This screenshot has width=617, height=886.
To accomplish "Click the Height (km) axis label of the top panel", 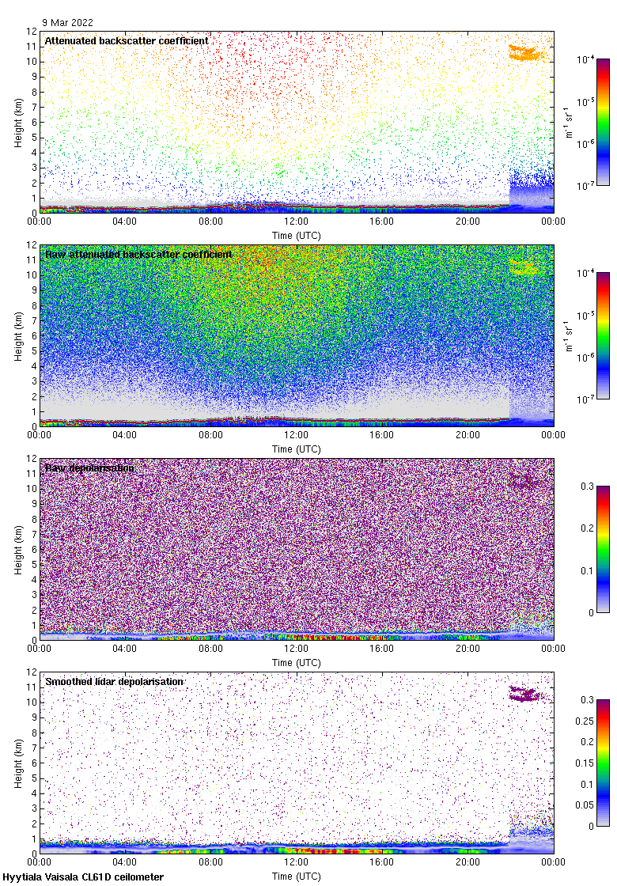I will click(19, 122).
